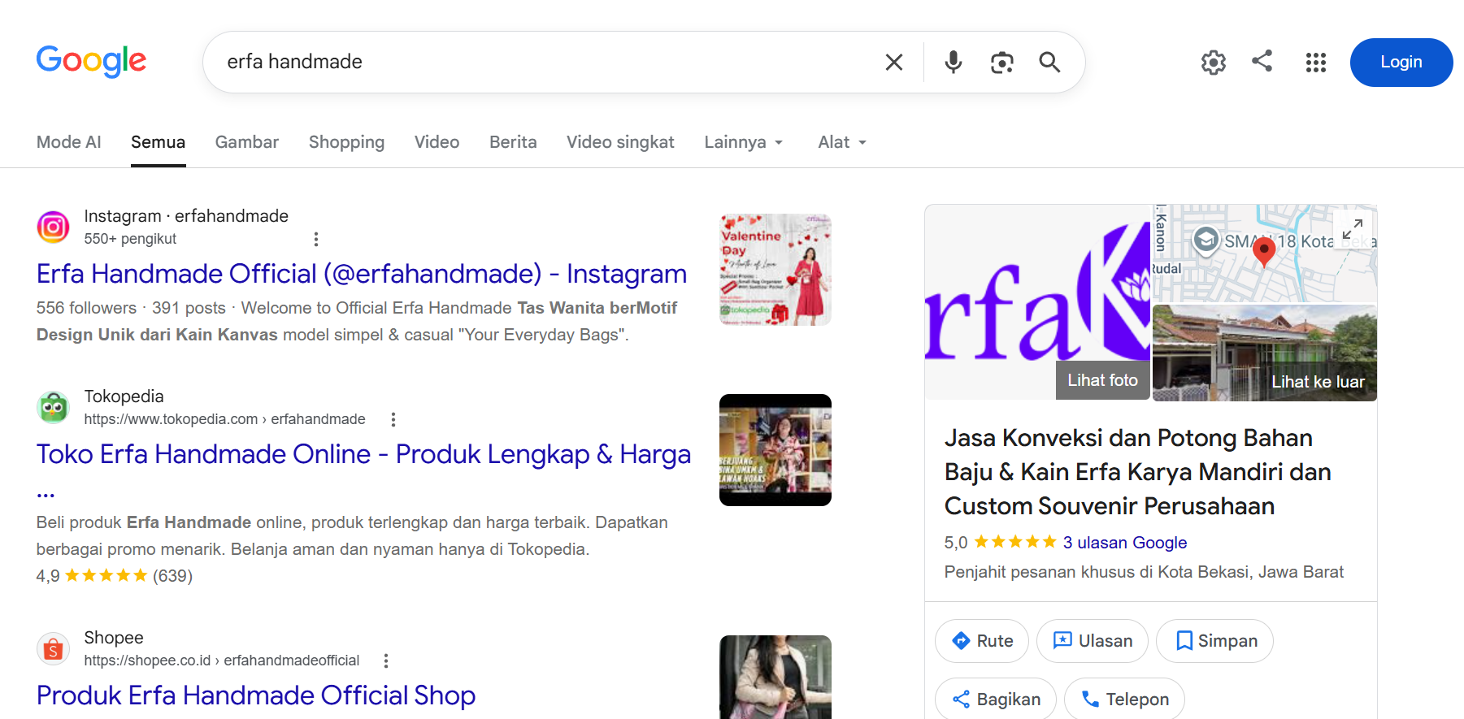
Task: Click Lihat ke luar street view
Action: [x=1318, y=382]
